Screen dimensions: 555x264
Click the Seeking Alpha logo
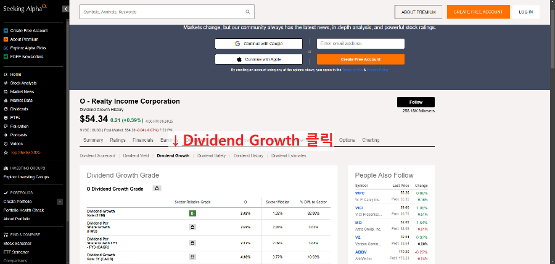click(x=25, y=9)
